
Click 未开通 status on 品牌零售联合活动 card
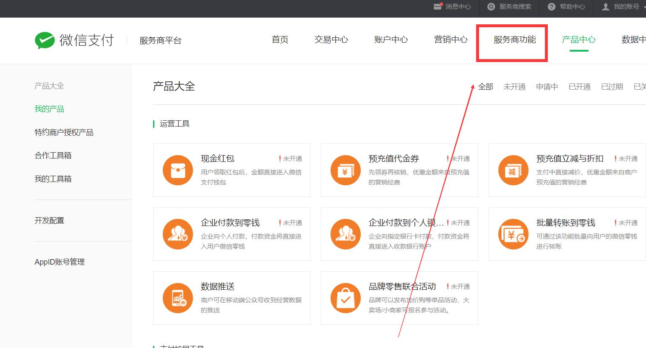[x=460, y=287]
